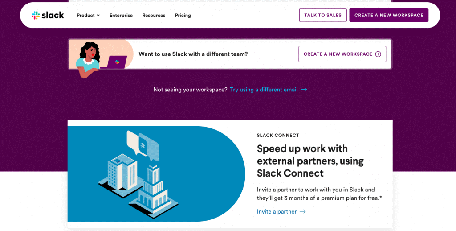Click the Speed up work with external partners headline
The height and width of the screenshot is (231, 456).
310,161
